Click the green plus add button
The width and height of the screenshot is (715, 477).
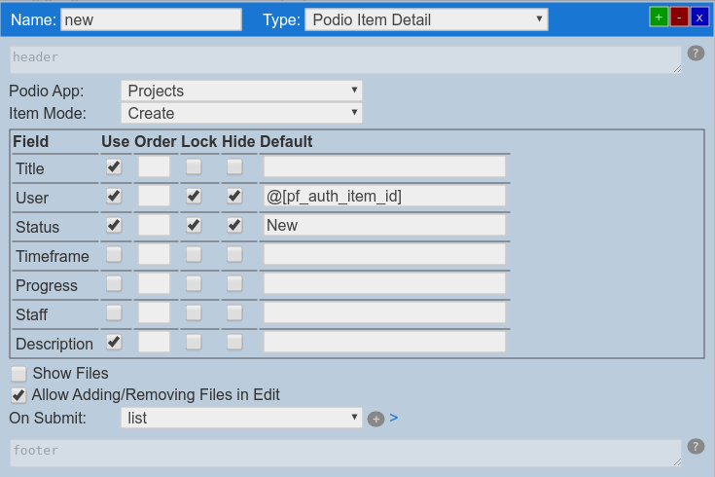(659, 18)
